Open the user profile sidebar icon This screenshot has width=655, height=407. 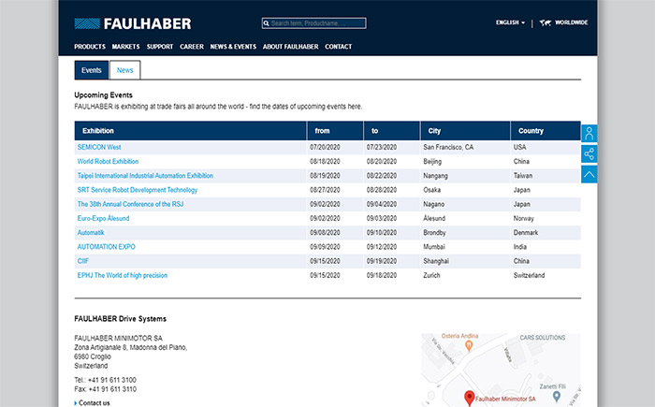pos(589,134)
